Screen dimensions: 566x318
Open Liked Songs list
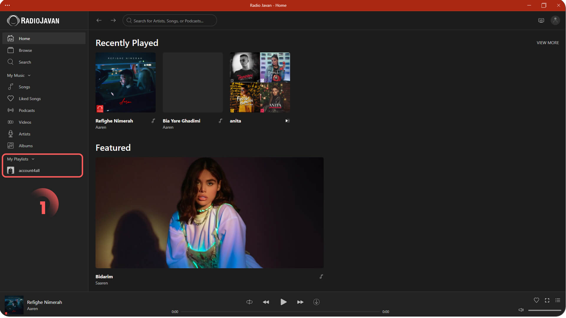click(x=44, y=99)
